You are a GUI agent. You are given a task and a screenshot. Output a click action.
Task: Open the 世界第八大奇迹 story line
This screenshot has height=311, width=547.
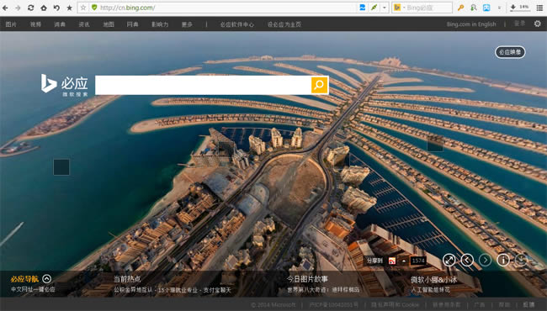[323, 290]
